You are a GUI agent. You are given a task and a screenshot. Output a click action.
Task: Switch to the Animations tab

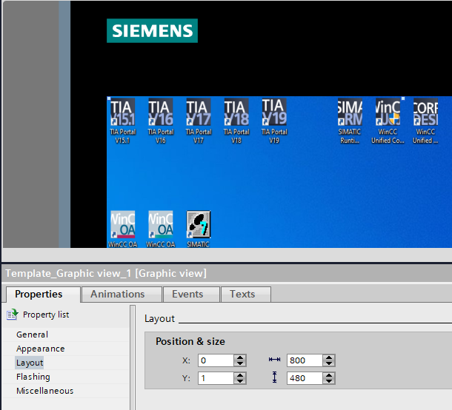tap(118, 294)
